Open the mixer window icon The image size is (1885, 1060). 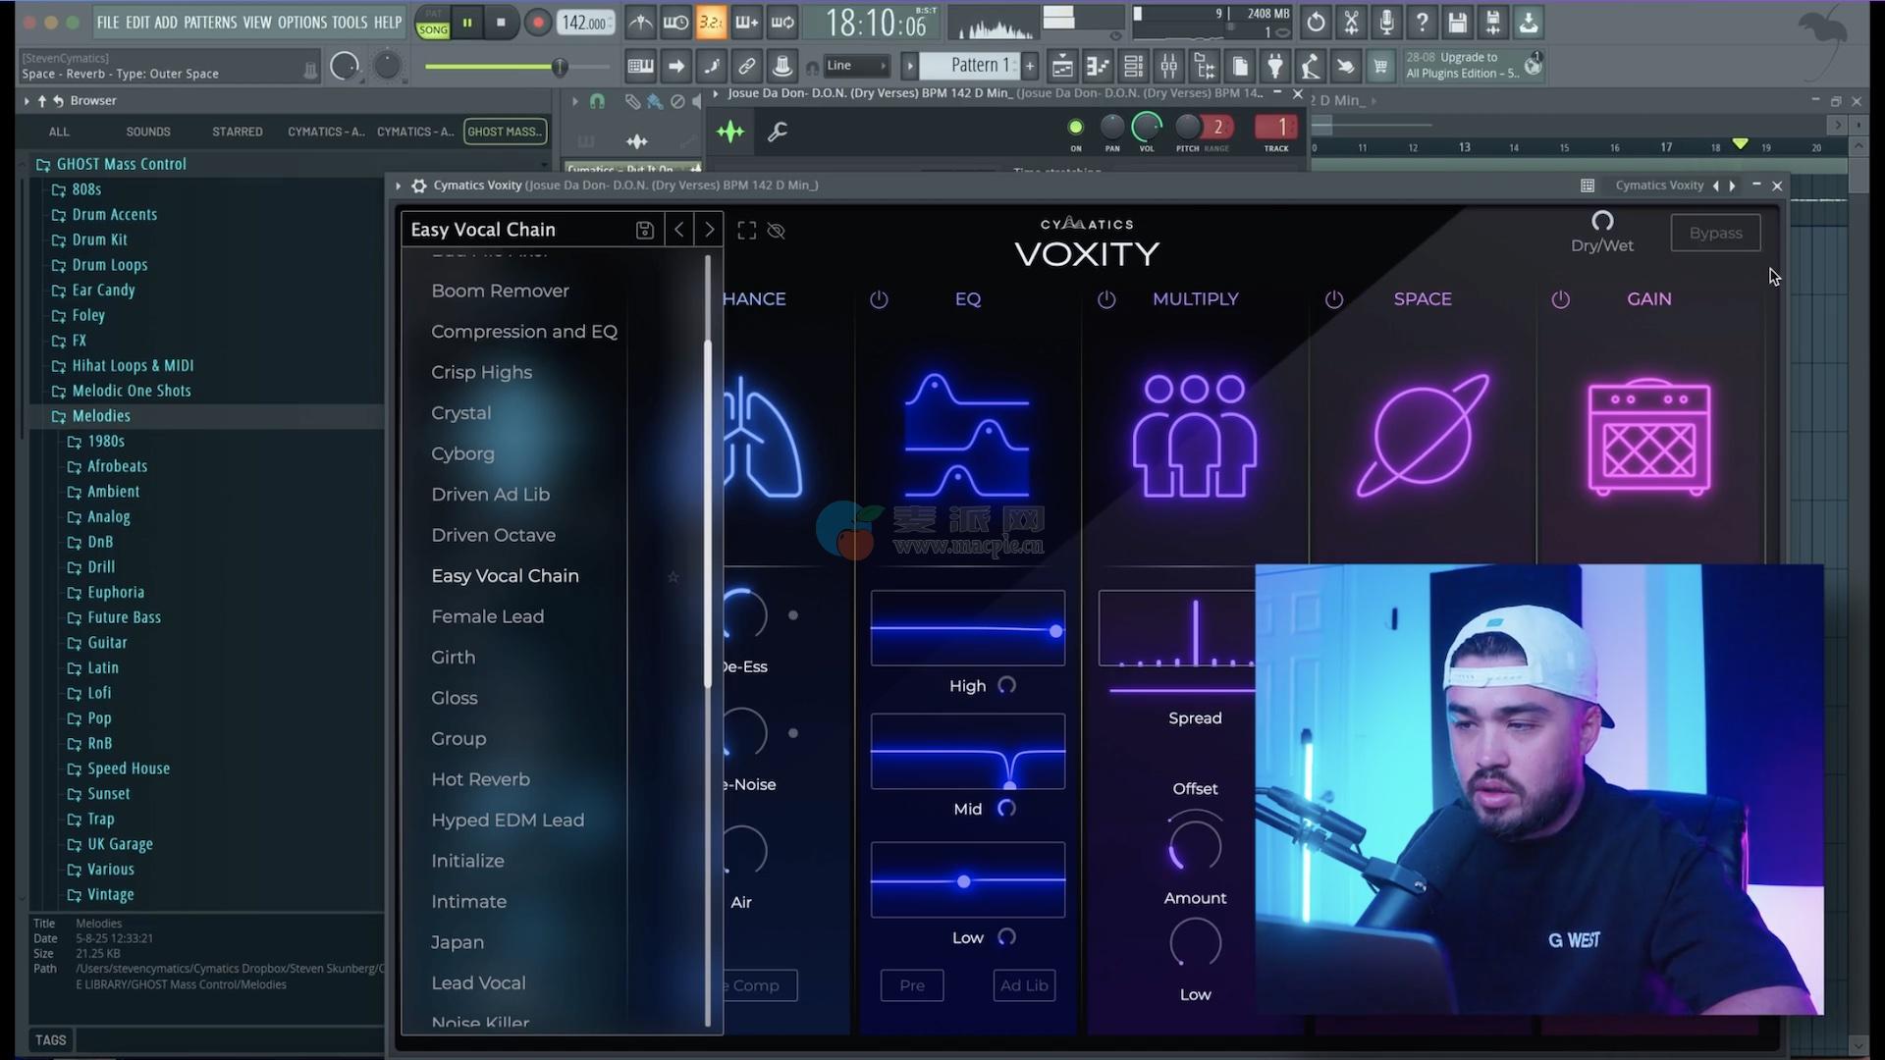[1168, 67]
